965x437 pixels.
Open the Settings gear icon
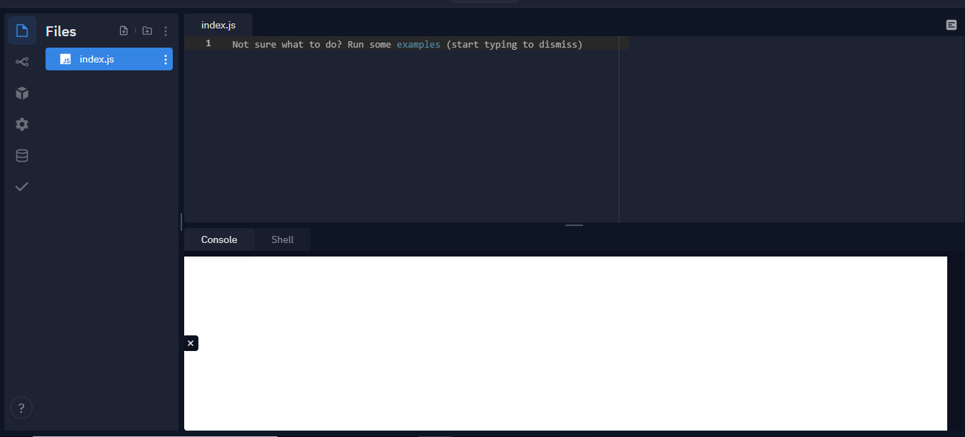coord(22,124)
